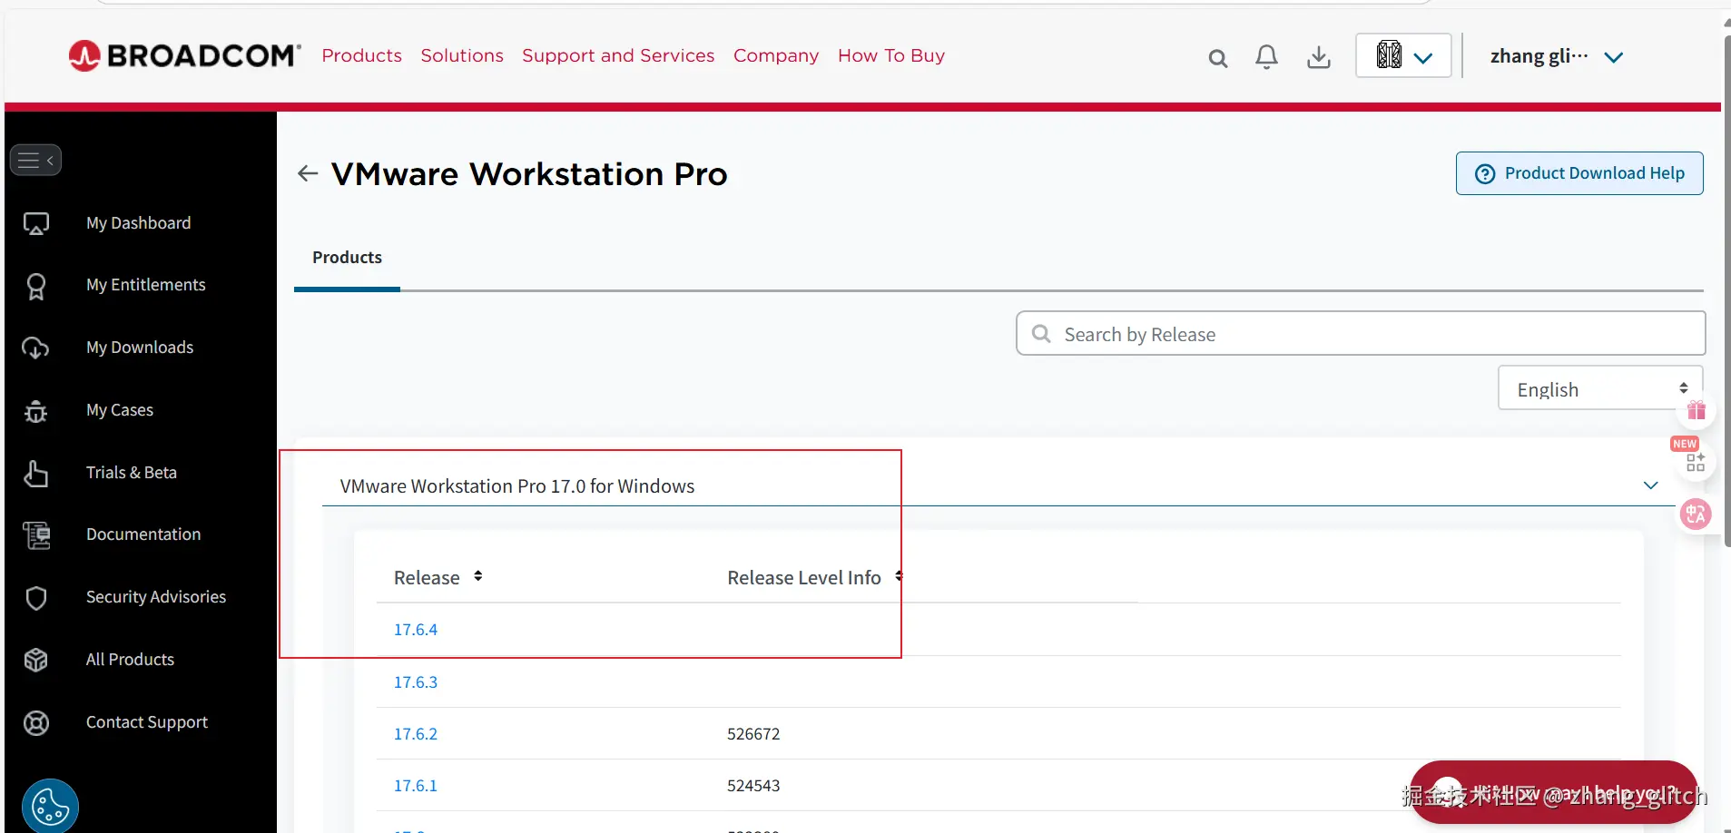
Task: Open the notifications bell
Action: [x=1266, y=57]
